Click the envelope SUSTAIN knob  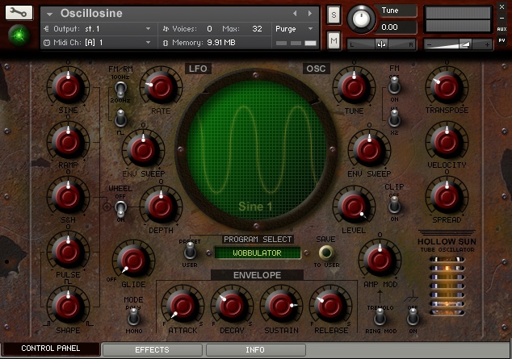281,306
